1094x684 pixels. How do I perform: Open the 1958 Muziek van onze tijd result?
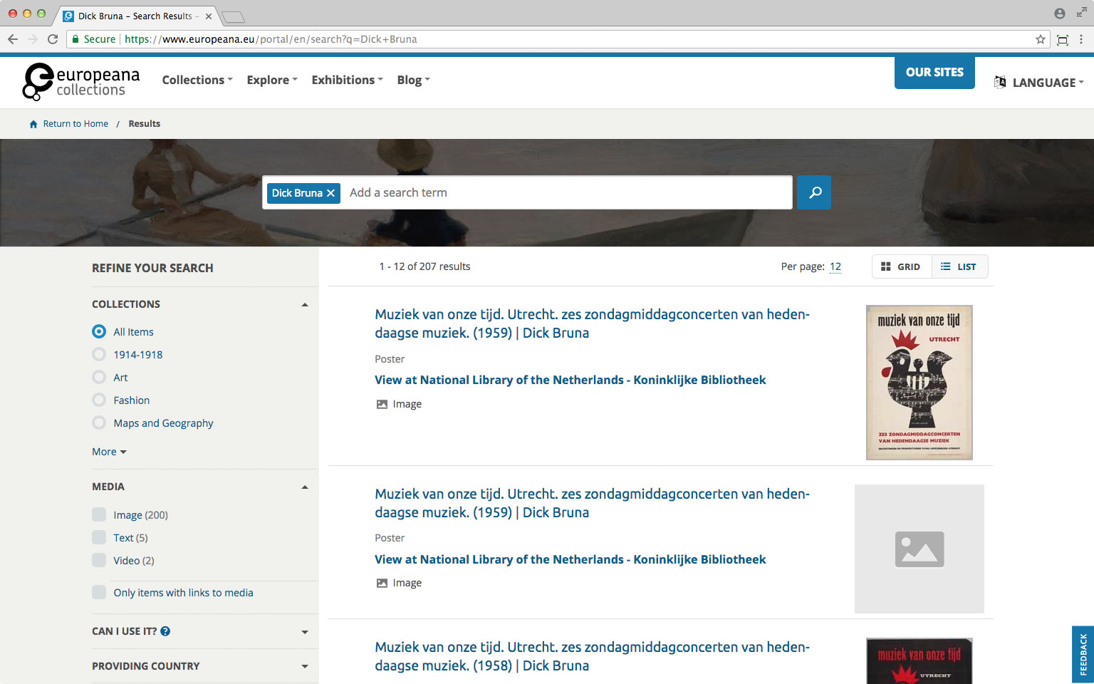click(x=592, y=656)
